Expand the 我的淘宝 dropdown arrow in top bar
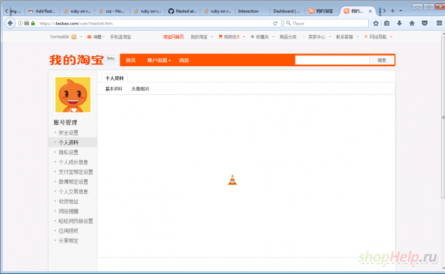Screen dimensions: 445x274 tap(212, 37)
